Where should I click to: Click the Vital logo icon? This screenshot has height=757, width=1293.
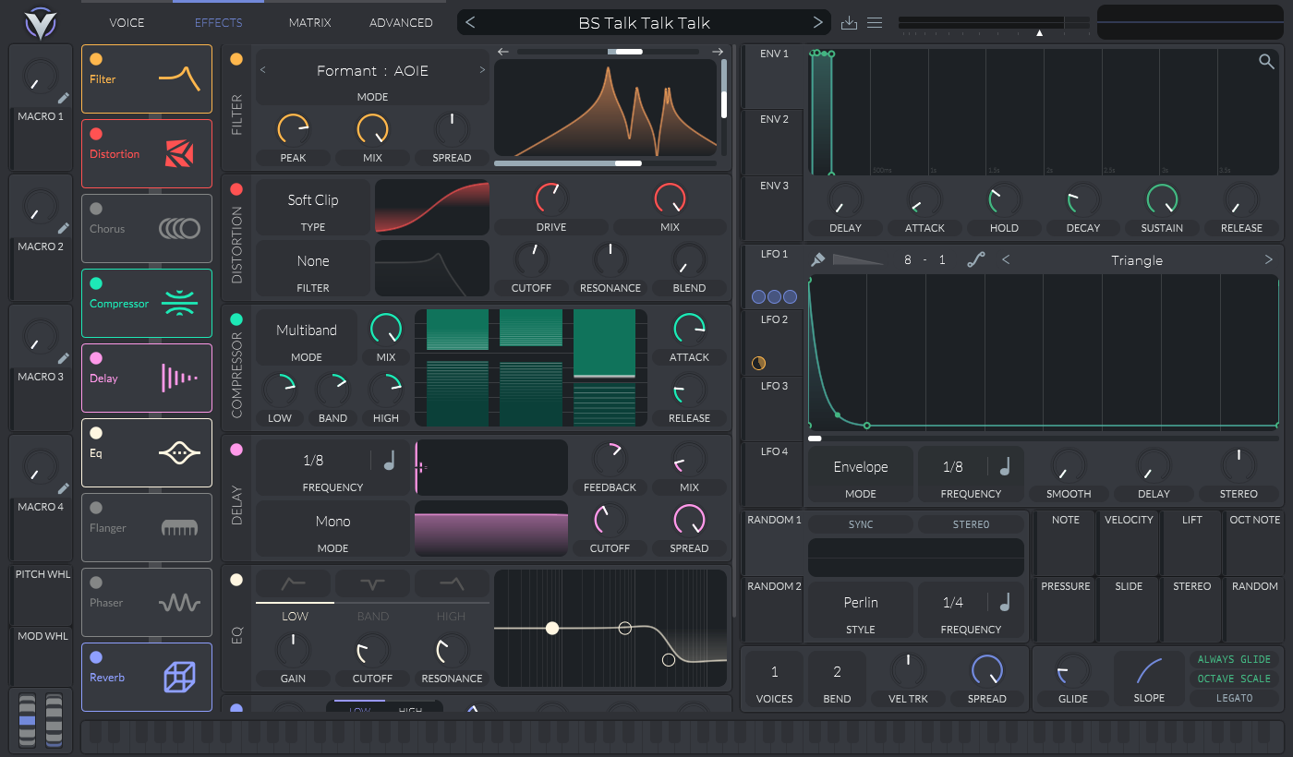click(41, 23)
